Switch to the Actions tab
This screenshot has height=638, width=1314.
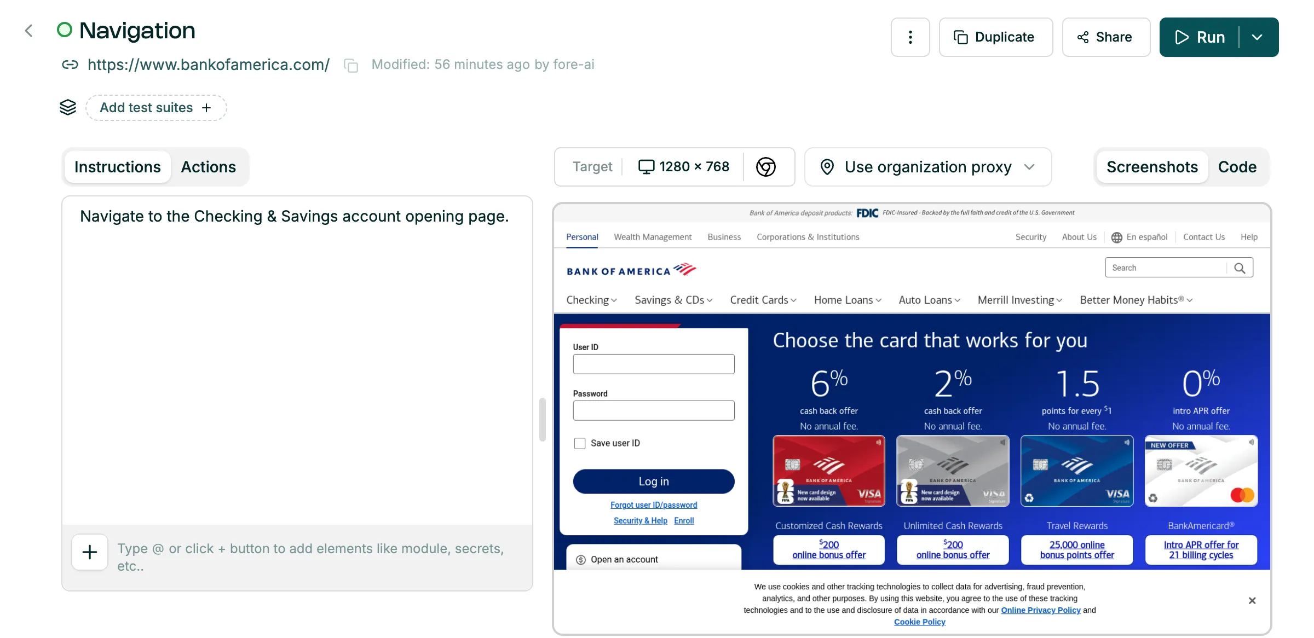pos(209,167)
